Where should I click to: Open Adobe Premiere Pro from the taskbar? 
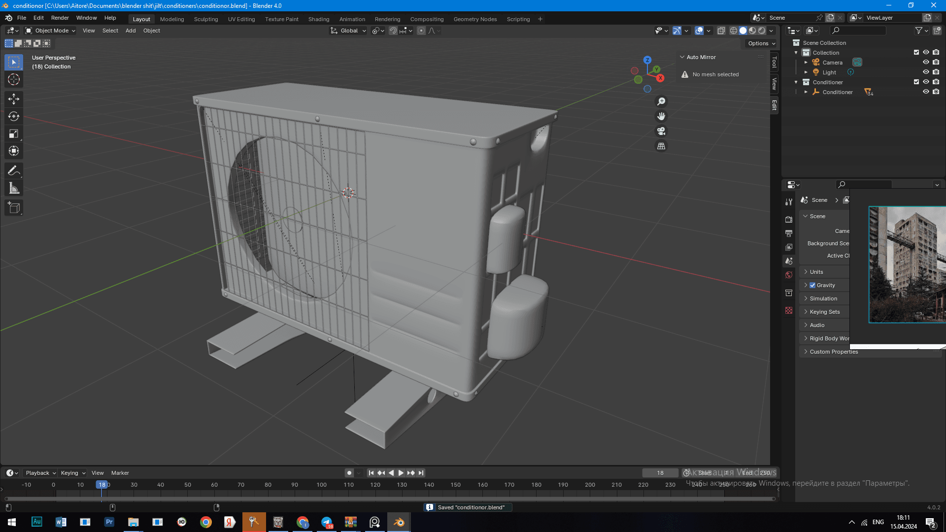[109, 522]
